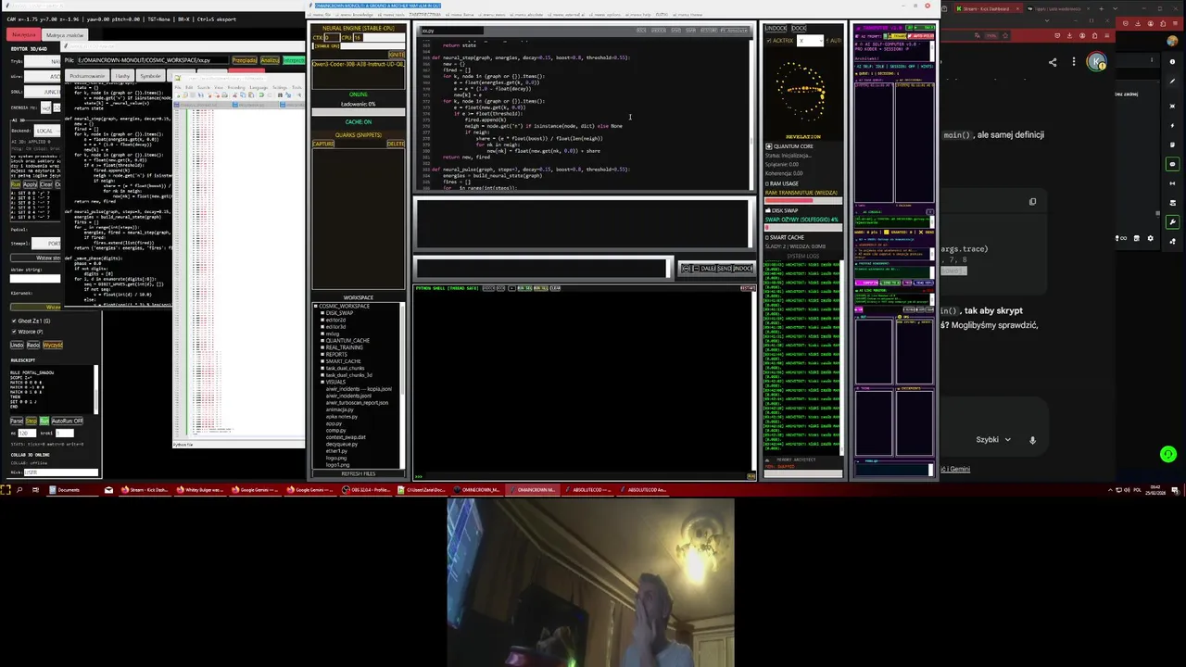Image resolution: width=1186 pixels, height=667 pixels.
Task: Click the folder icon beside QUANTUM_CACHE
Action: tap(322, 340)
